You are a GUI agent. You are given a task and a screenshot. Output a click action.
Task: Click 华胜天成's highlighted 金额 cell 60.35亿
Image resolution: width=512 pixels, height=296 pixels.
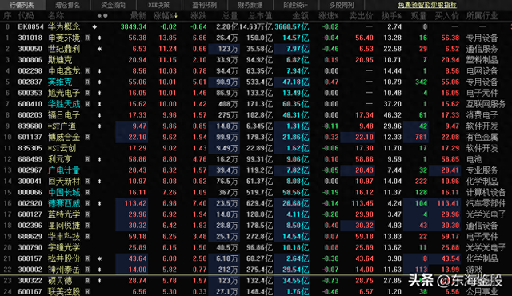(x=292, y=104)
